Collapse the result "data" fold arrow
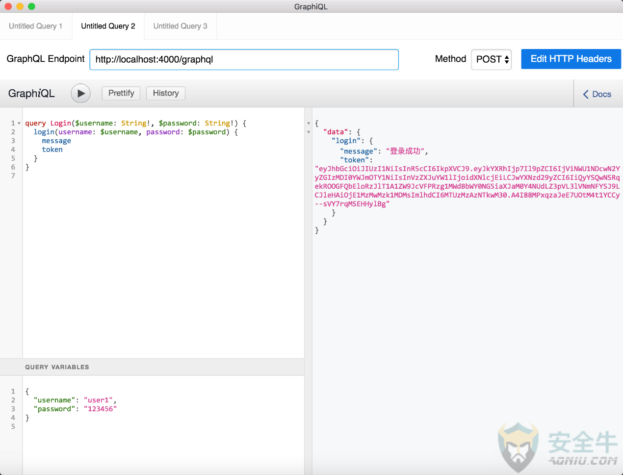The width and height of the screenshot is (623, 475). [309, 132]
